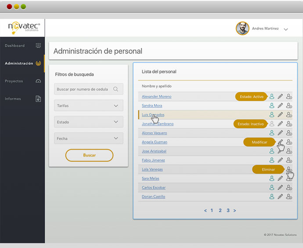The width and height of the screenshot is (303, 248).
Task: Open Jose Aristizabal's name link
Action: (x=154, y=151)
